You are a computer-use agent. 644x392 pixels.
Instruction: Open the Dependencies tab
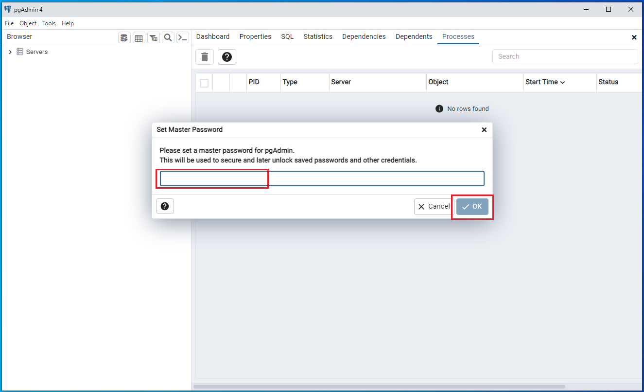tap(364, 36)
